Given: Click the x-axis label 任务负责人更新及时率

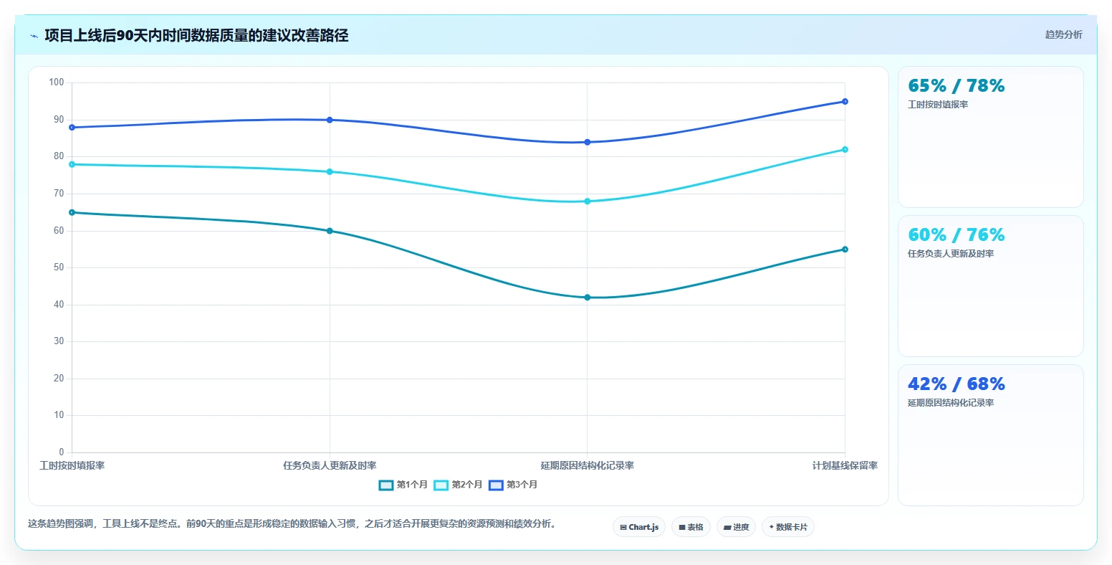Looking at the screenshot, I should pyautogui.click(x=330, y=466).
